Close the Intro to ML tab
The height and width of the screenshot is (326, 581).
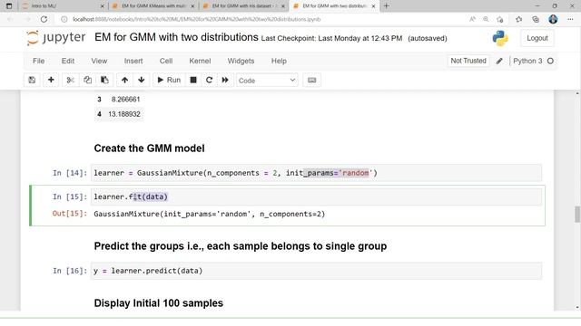[x=103, y=6]
